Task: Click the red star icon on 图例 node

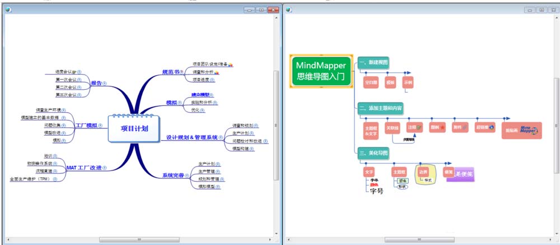Action: click(x=442, y=128)
